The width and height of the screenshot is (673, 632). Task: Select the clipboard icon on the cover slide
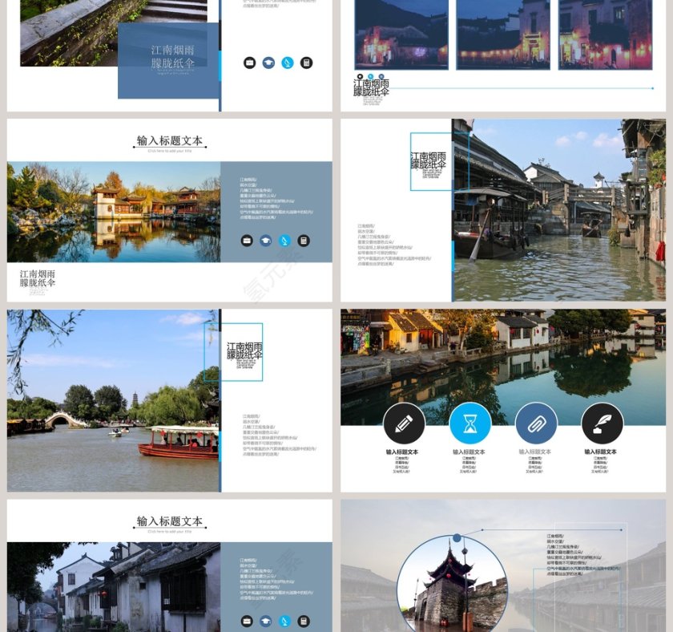click(307, 61)
